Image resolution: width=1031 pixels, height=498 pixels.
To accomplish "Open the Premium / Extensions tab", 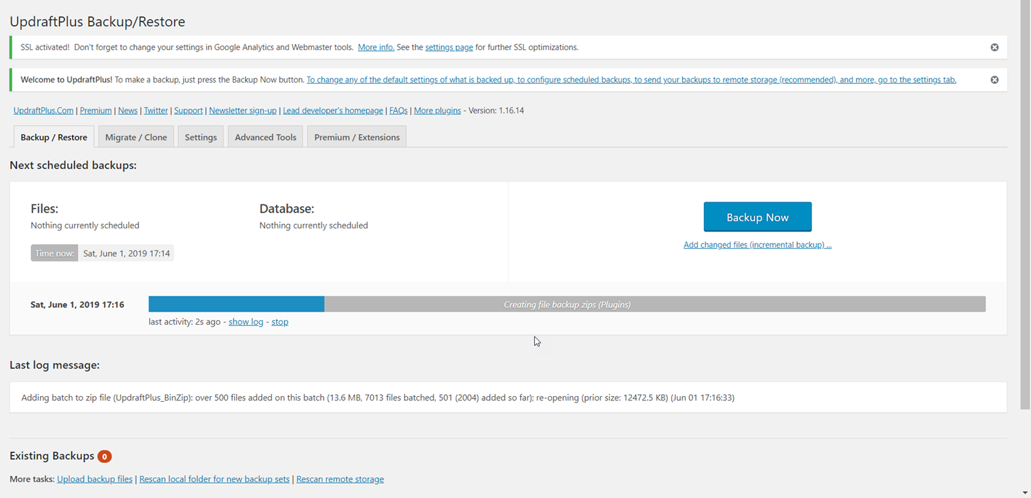I will tap(357, 137).
